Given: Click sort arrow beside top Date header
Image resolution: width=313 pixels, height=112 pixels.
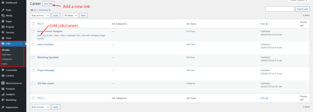Looking at the screenshot, I should click(267, 24).
